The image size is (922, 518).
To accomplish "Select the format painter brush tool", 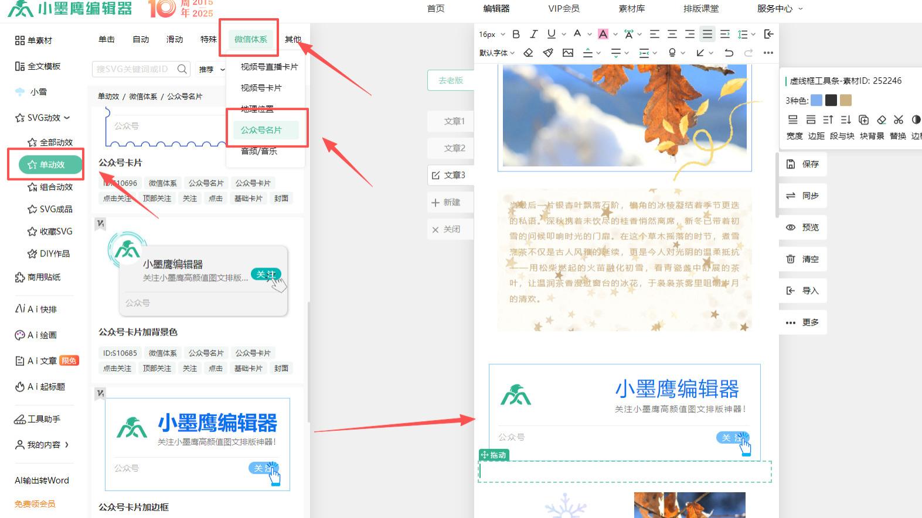I will click(548, 53).
